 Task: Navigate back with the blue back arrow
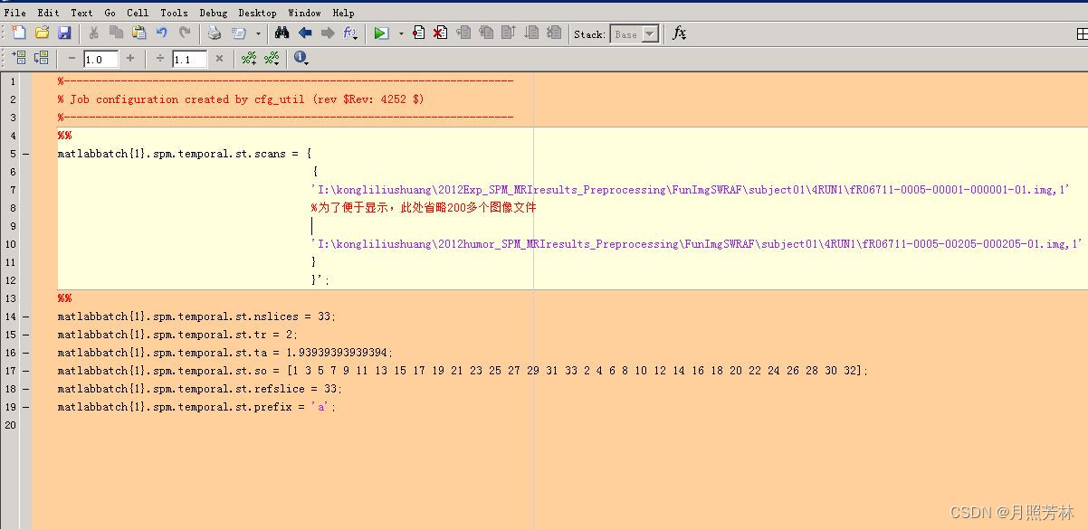click(307, 33)
